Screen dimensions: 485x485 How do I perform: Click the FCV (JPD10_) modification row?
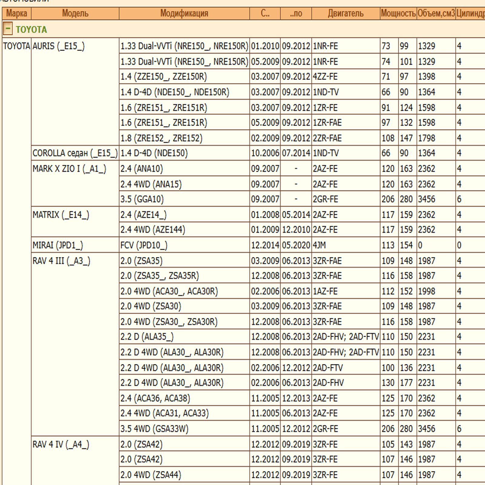(x=144, y=245)
